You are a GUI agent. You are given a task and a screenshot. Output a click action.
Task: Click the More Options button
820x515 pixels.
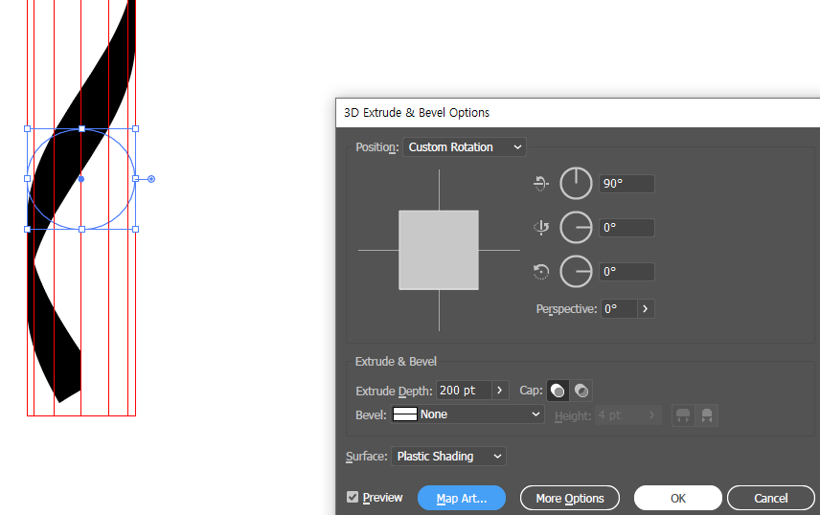click(x=570, y=499)
